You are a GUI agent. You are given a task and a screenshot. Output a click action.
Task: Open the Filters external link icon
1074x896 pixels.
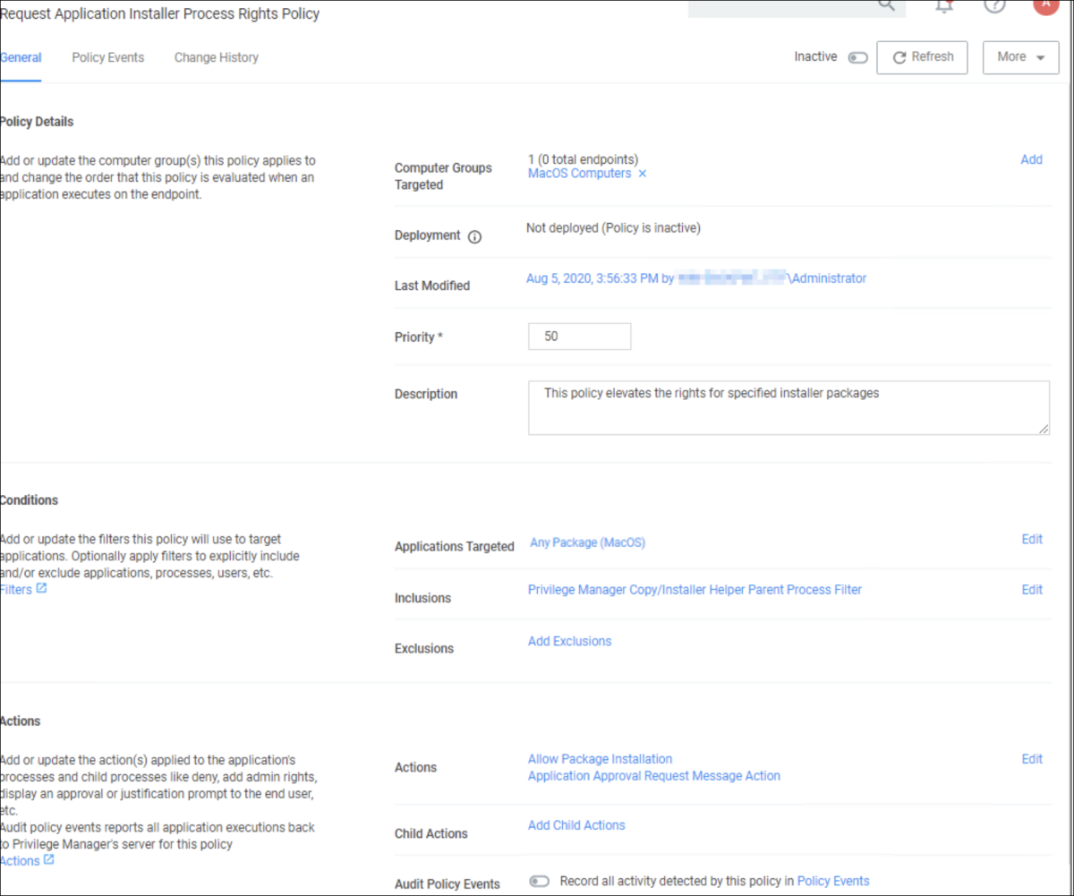coord(41,589)
